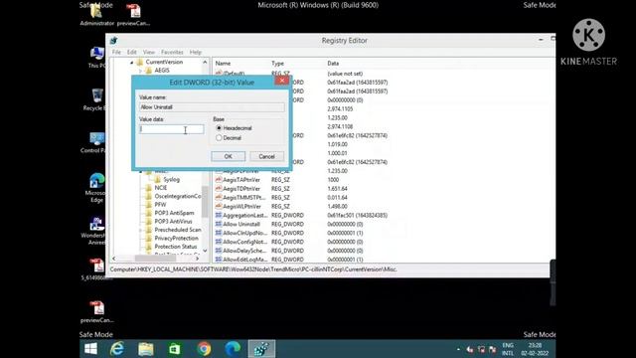Click the Registry Editor title bar icon
This screenshot has height=358, width=636.
pyautogui.click(x=114, y=41)
